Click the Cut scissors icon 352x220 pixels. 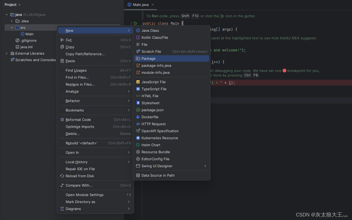tap(62, 40)
